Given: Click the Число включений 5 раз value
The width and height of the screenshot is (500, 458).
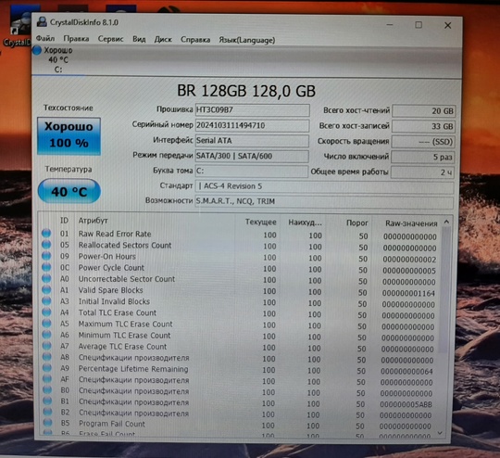Looking at the screenshot, I should 423,157.
